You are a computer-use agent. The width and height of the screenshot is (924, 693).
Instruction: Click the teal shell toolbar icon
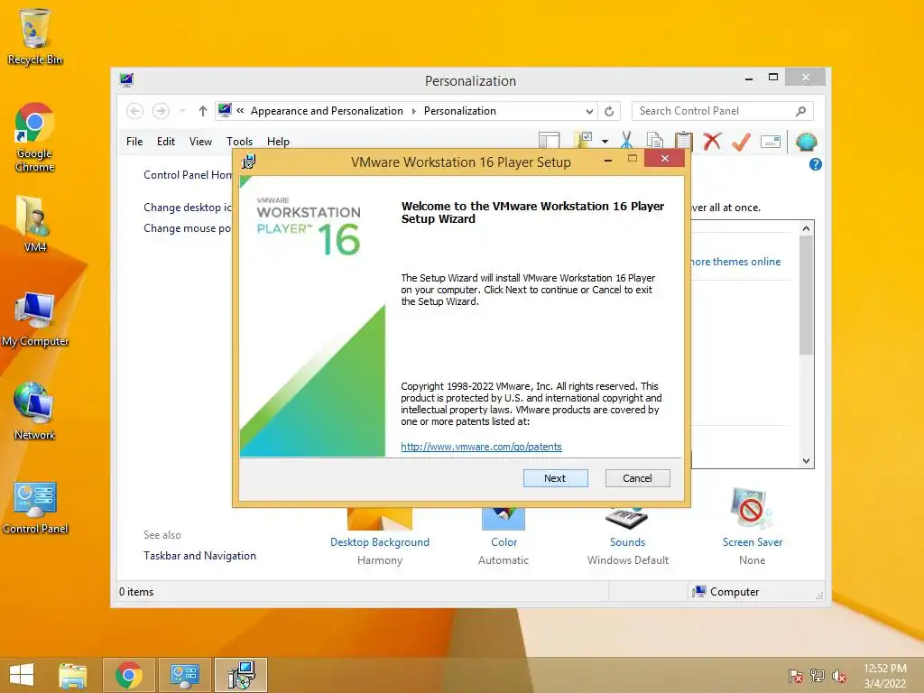click(x=806, y=142)
